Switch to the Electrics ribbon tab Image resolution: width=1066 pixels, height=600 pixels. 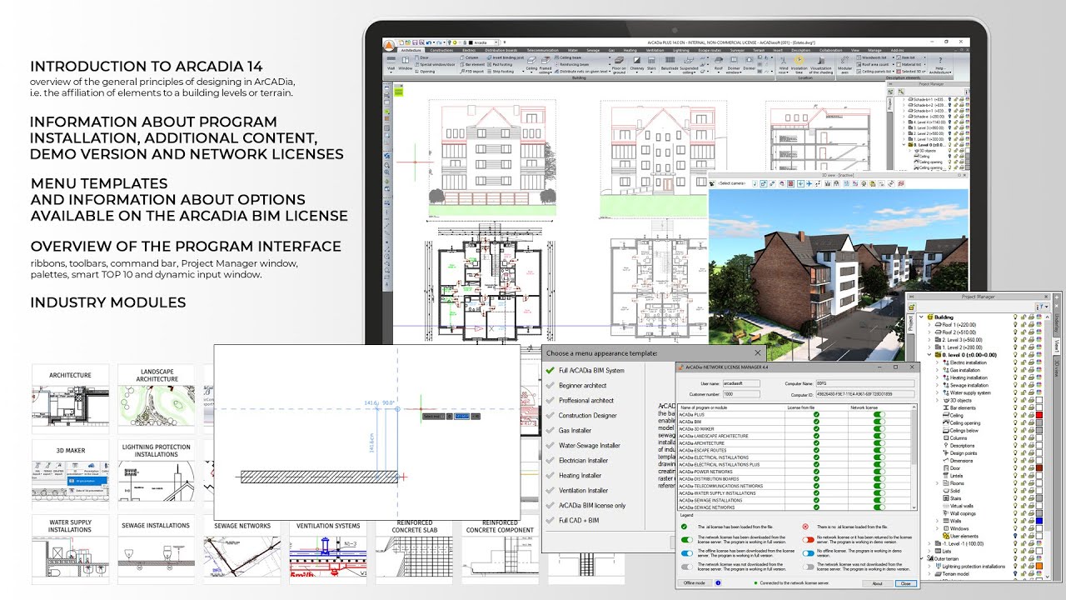467,50
